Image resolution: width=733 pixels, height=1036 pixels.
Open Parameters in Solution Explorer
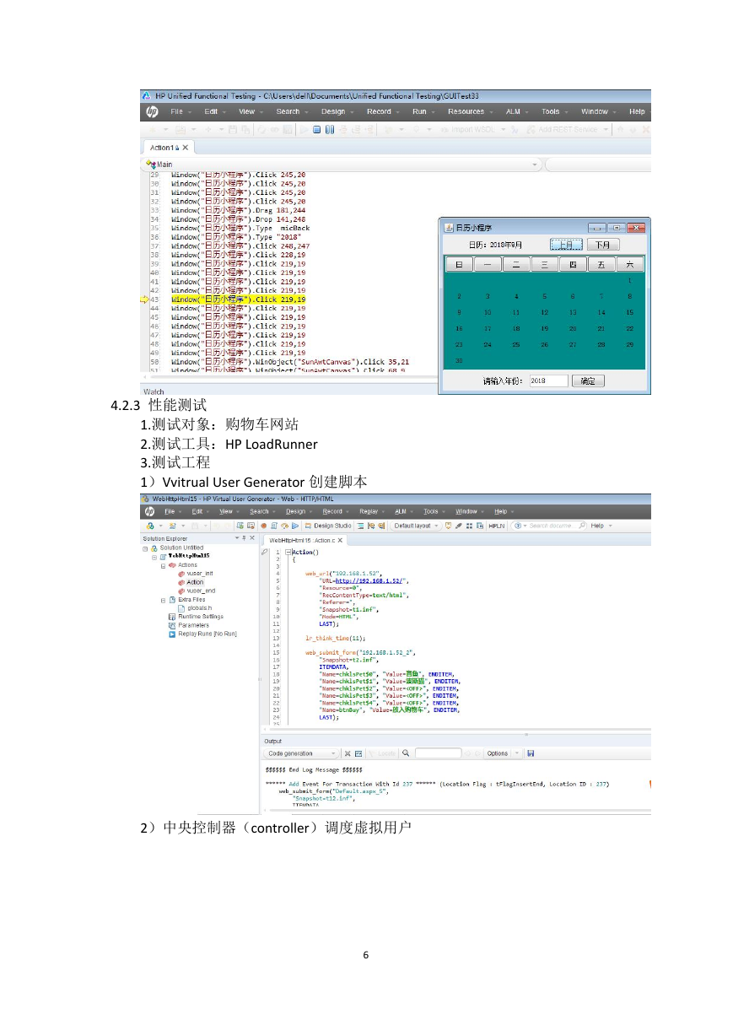[x=188, y=625]
